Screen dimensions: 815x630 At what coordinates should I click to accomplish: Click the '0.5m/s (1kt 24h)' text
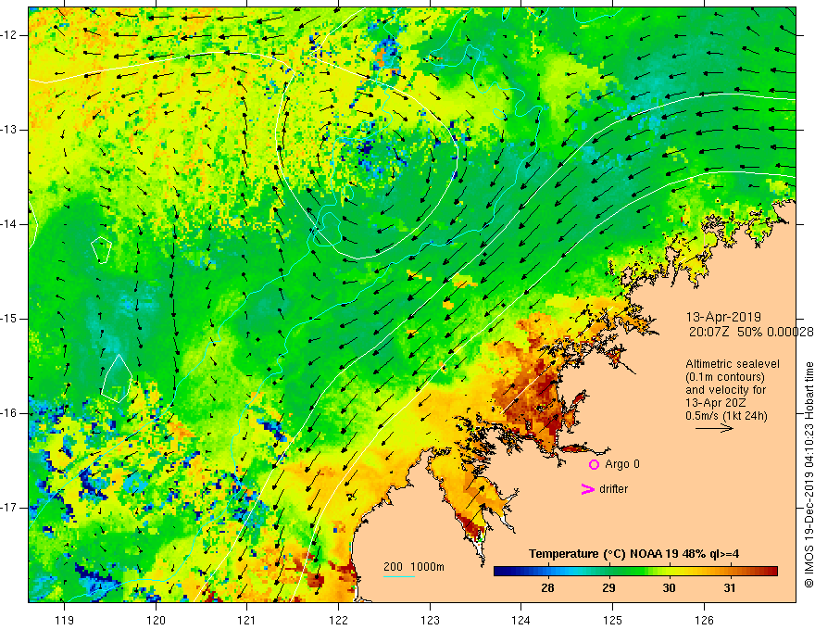click(x=726, y=416)
